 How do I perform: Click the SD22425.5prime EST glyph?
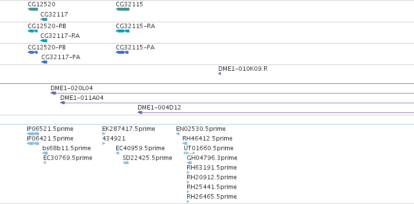126,163
